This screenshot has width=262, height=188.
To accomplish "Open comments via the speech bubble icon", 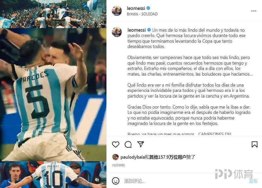I will [128, 145].
